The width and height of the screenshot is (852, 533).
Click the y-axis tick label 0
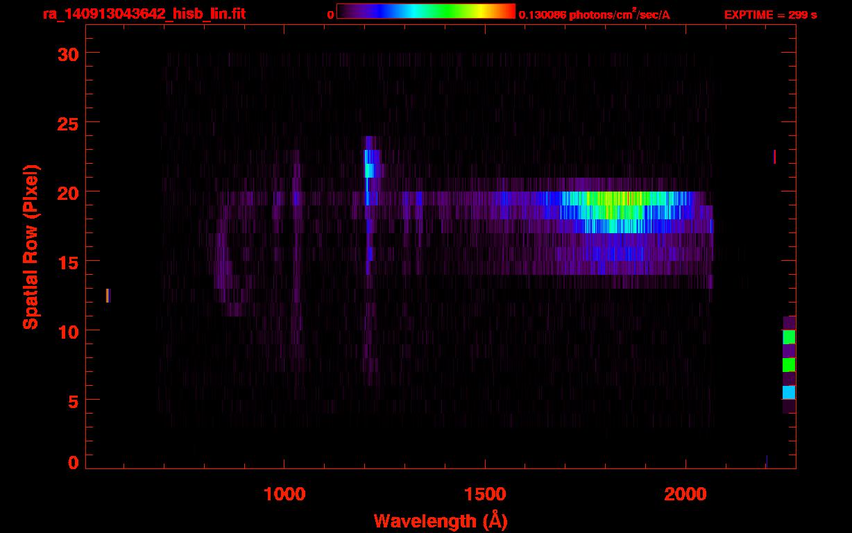(73, 463)
